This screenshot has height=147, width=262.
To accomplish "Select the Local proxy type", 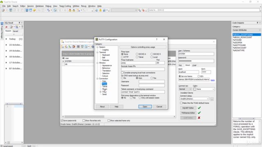I will click(151, 57).
